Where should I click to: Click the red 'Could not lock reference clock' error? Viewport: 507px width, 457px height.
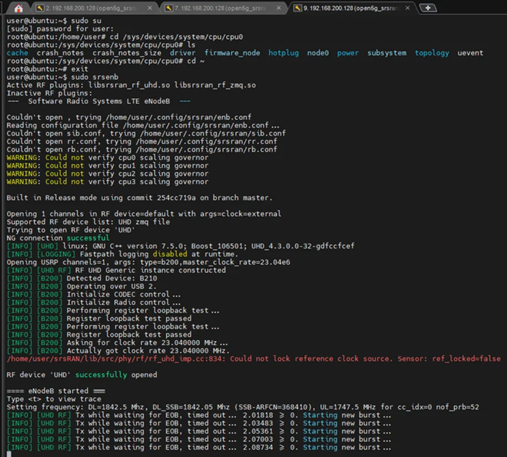(x=254, y=359)
